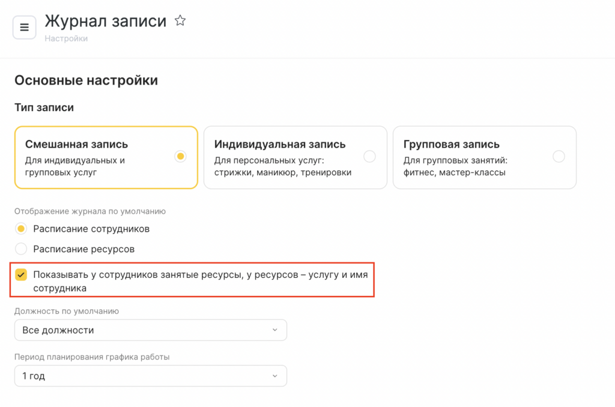The width and height of the screenshot is (615, 407).
Task: Uncheck the Показывать у сотрудников занятые ресурсы checkbox
Action: pos(21,275)
